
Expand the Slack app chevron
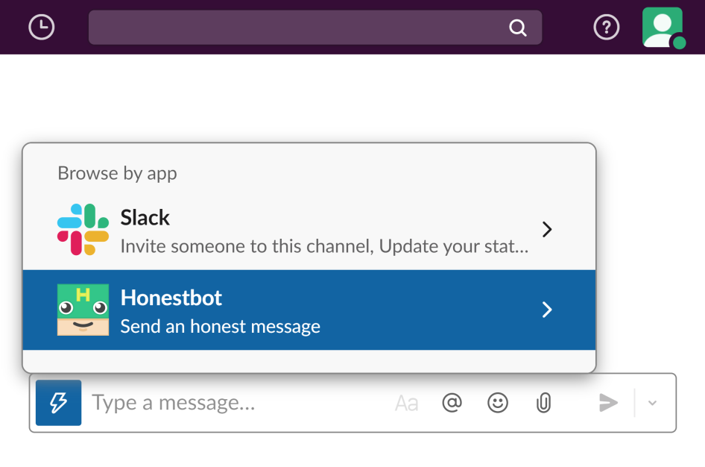pyautogui.click(x=547, y=230)
